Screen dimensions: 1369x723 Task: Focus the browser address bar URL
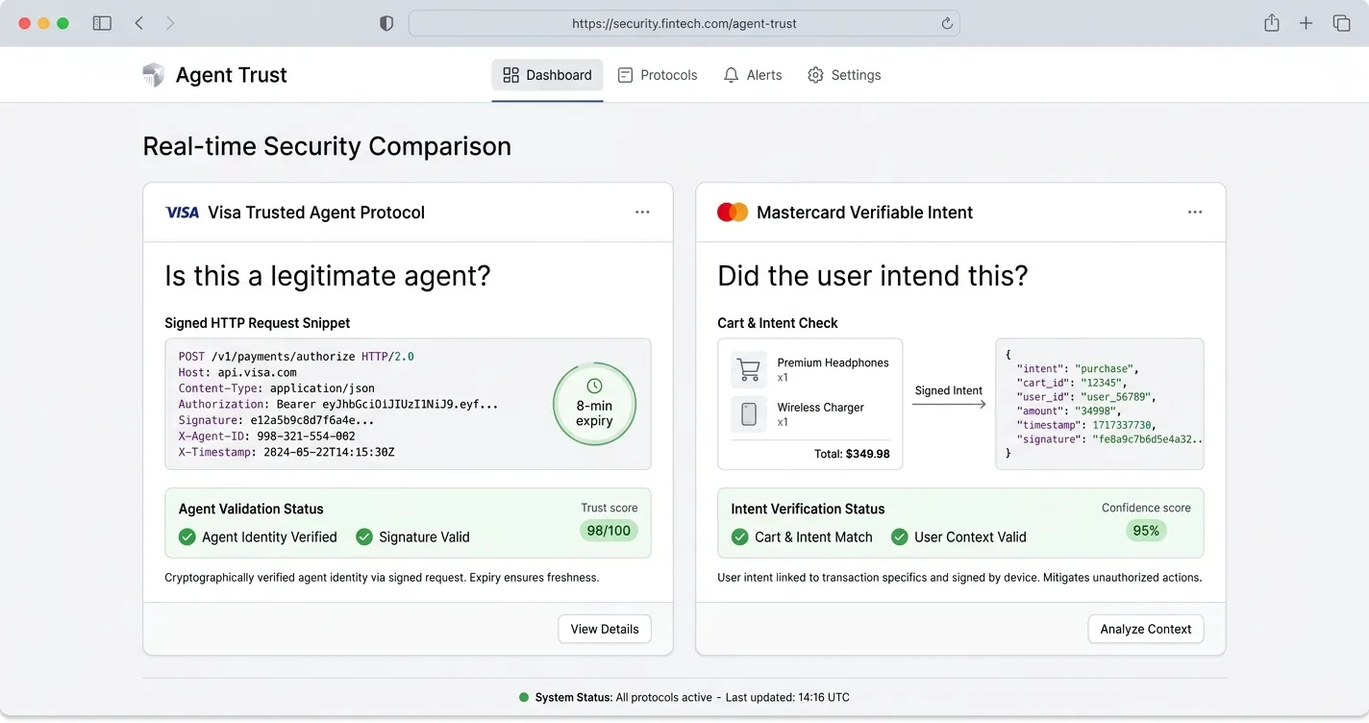684,23
